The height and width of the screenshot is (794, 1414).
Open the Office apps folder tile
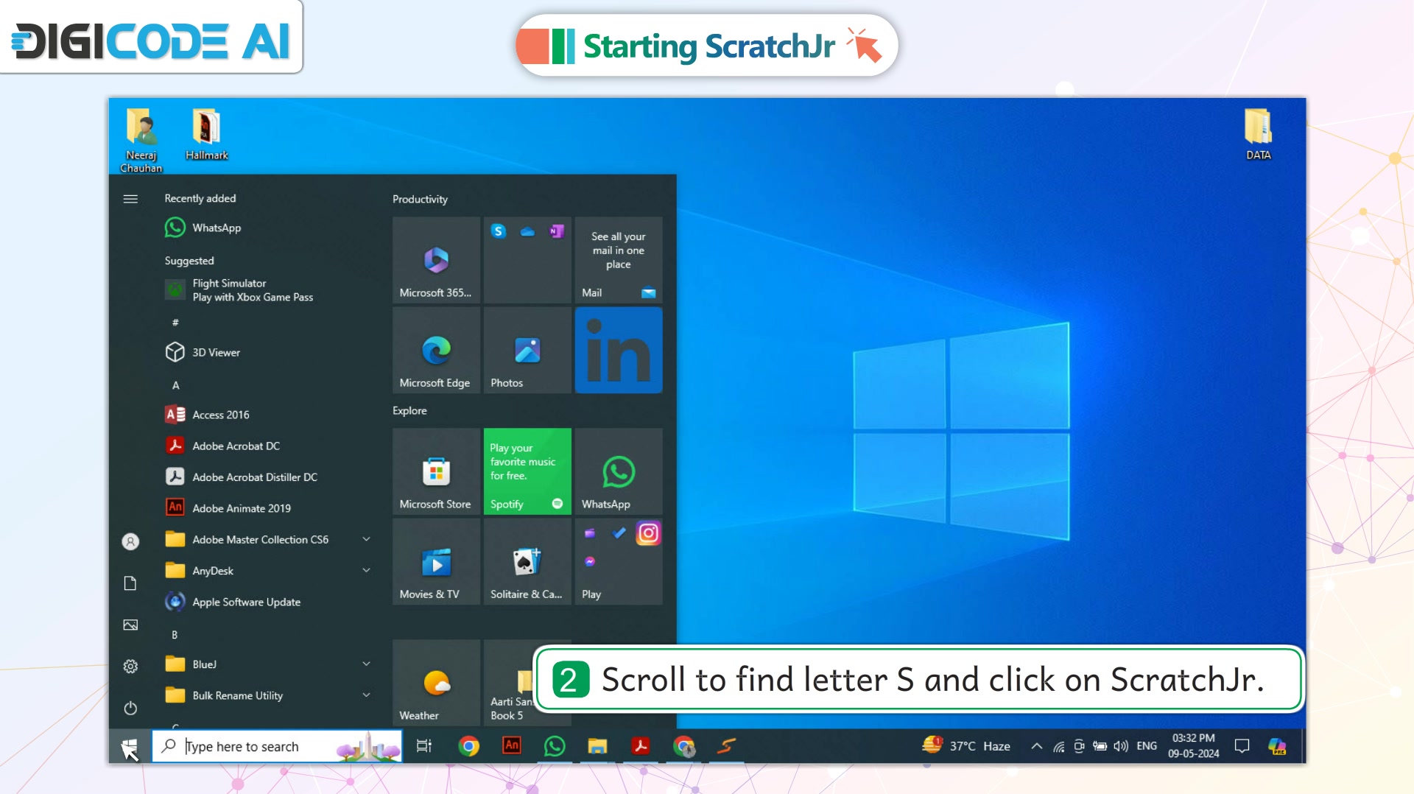tap(527, 260)
